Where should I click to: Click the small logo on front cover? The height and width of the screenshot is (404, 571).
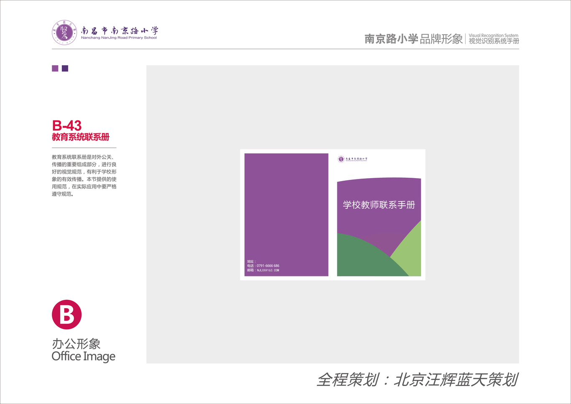[x=352, y=159]
